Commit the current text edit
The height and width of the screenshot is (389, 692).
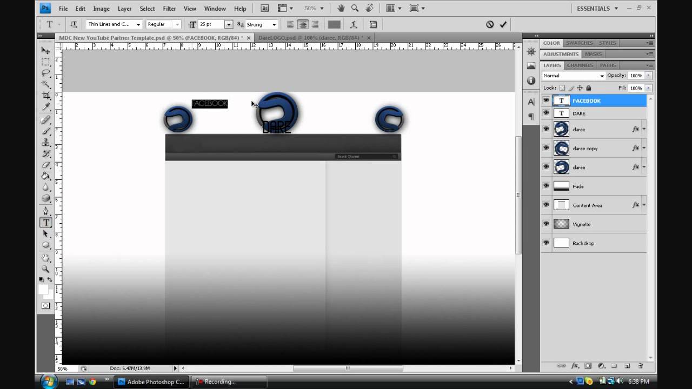point(503,24)
